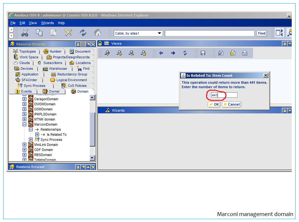Collapse the Wizards panel with double-arrow button
299x222 pixels.
(284, 110)
